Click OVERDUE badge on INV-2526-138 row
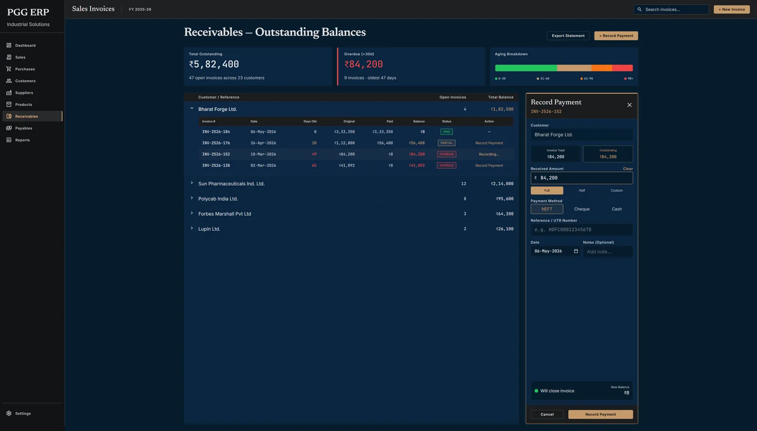757x431 pixels. [447, 166]
